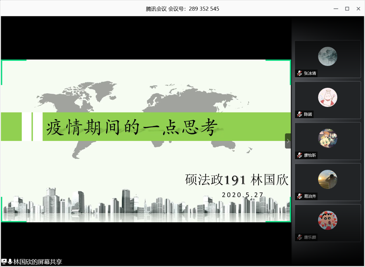
Task: Click the muted mic icon beside 张冰清
Action: click(299, 73)
